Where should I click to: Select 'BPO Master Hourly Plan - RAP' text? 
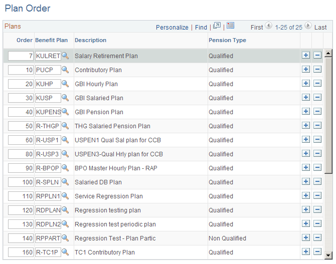pyautogui.click(x=116, y=168)
